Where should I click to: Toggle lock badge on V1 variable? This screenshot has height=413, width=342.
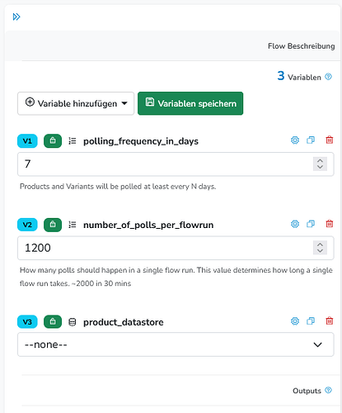click(53, 141)
